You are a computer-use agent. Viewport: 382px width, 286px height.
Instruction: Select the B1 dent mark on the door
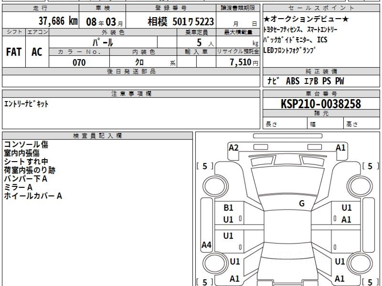click(x=229, y=208)
